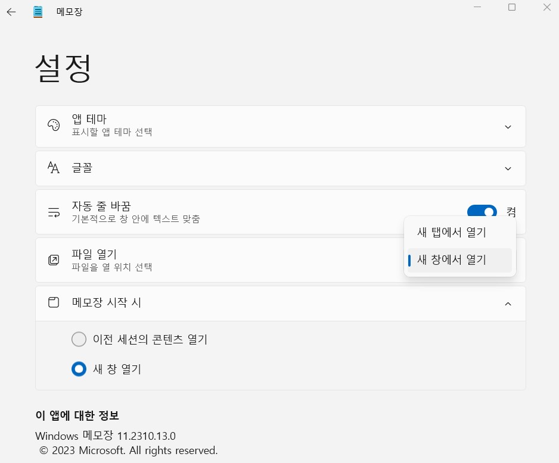Select 새 창 열기 radio button

(x=79, y=369)
